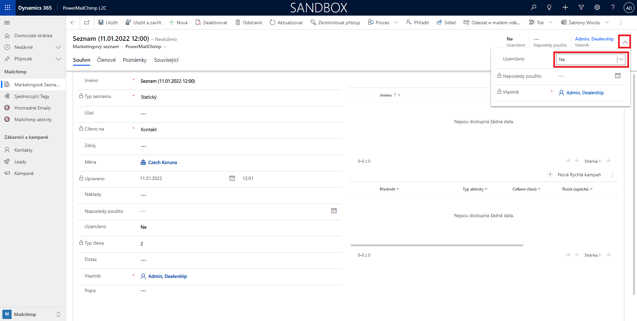Switch to the Členové tab
This screenshot has height=321, width=637.
(x=106, y=60)
